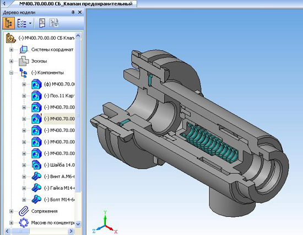
Task: Select the (-) Шайба 14.0 text
Action: [x=59, y=165]
